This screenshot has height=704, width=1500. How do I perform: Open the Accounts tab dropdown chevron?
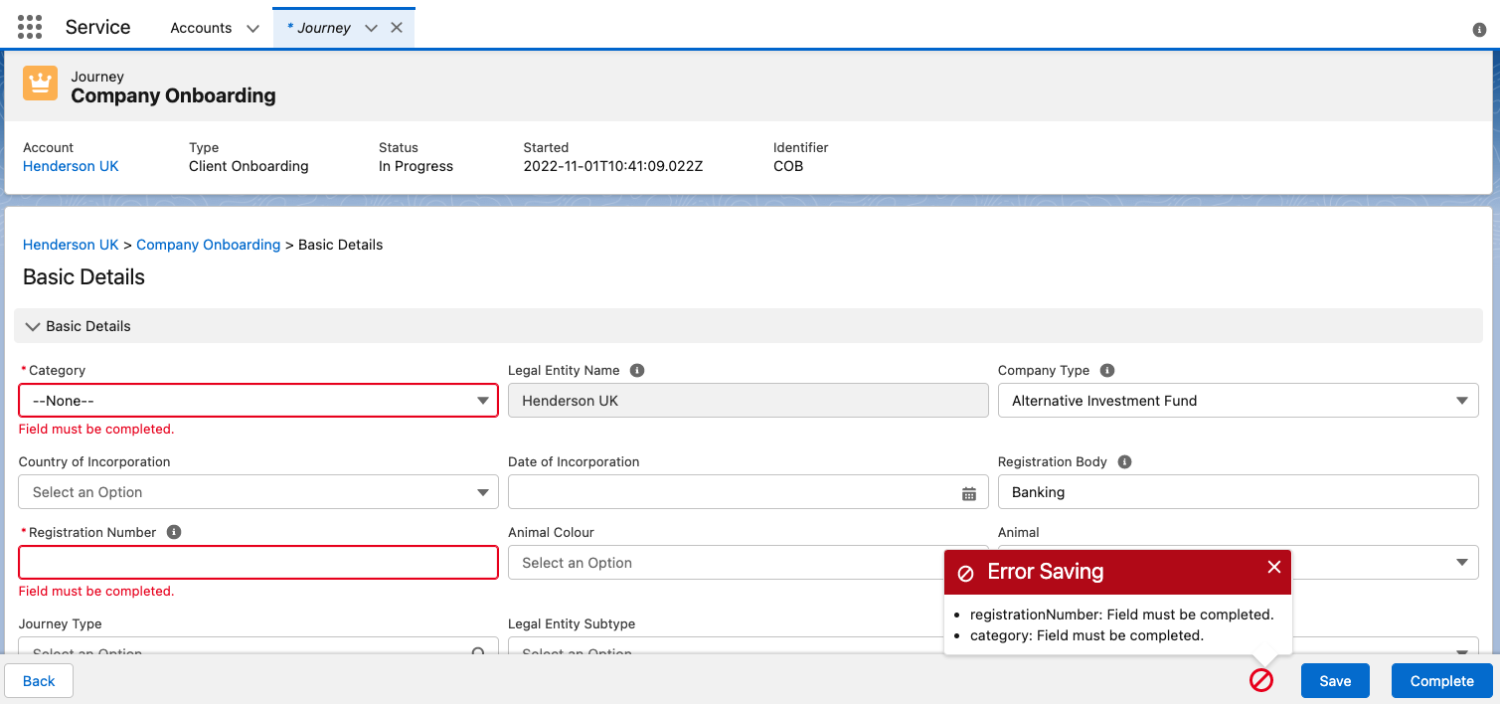252,29
